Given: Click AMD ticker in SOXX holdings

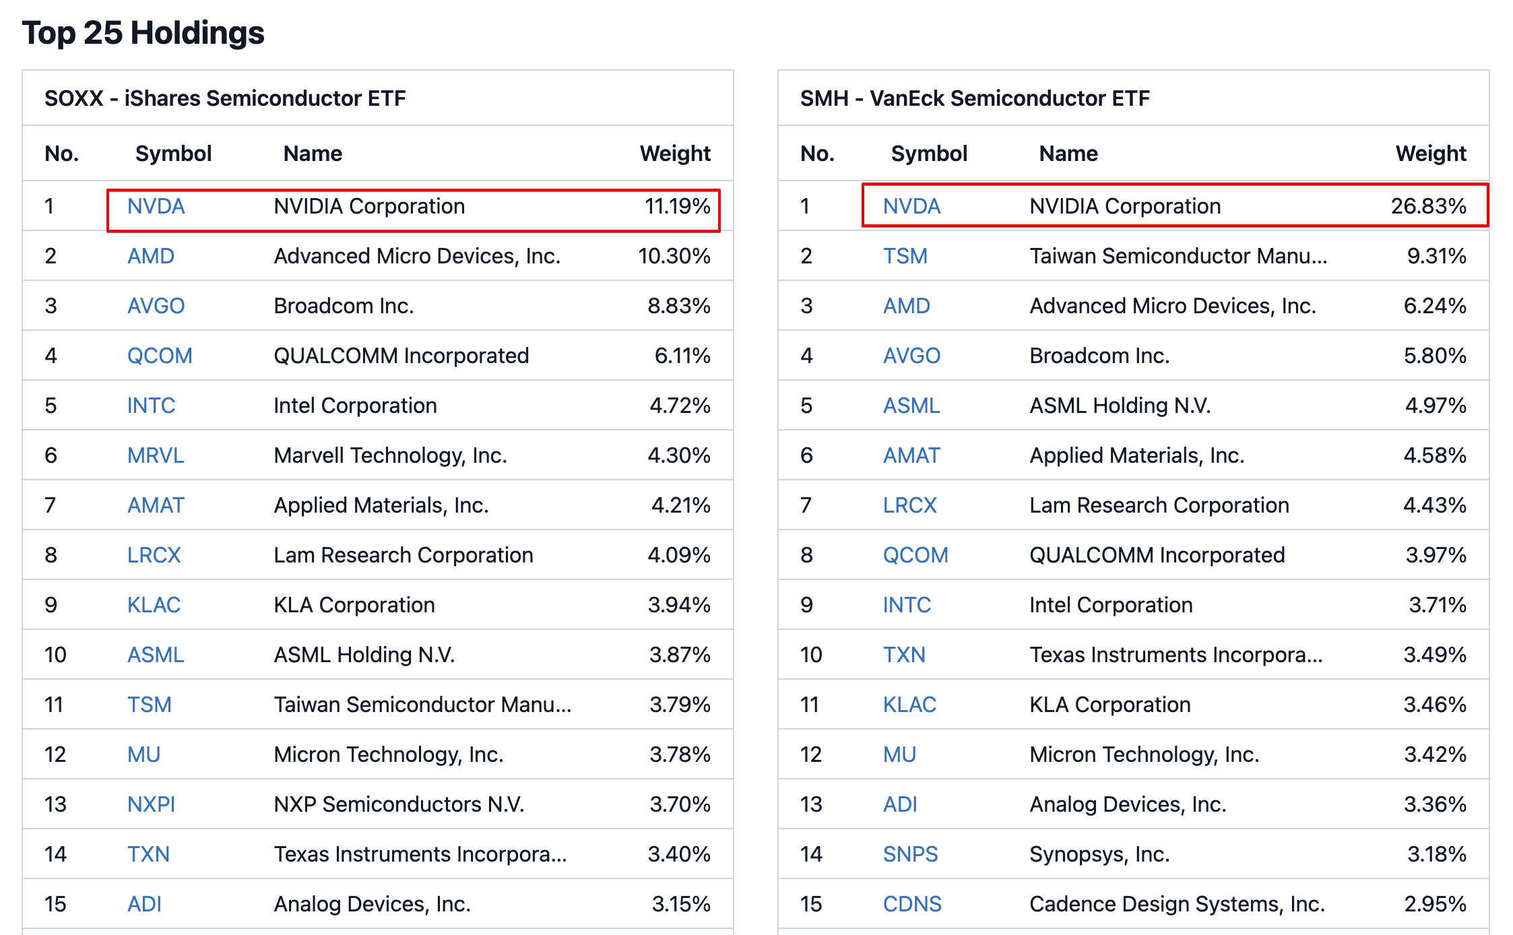Looking at the screenshot, I should [151, 256].
